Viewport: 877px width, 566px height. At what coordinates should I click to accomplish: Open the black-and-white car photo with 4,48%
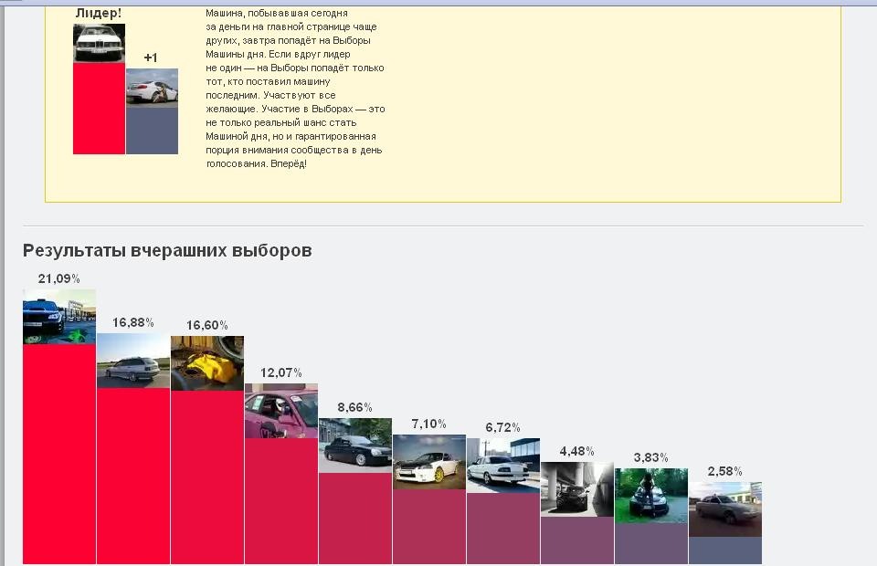(x=577, y=489)
